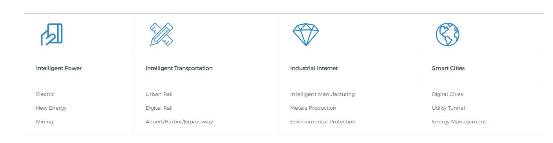Select Digital Cities link
553x143 pixels.
[447, 94]
